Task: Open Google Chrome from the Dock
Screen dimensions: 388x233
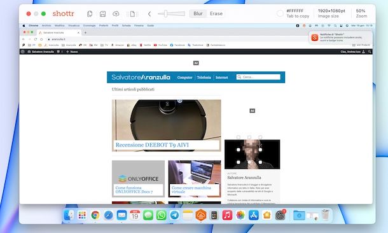Action: [x=95, y=215]
